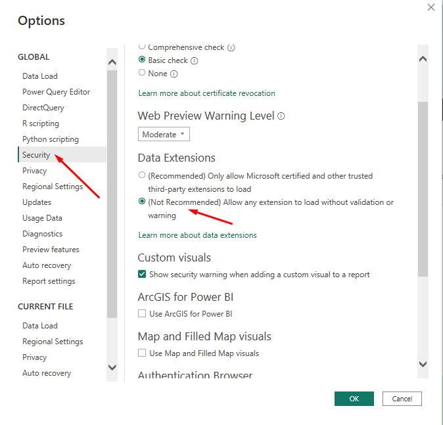Close the Options dialog with X

(x=431, y=8)
